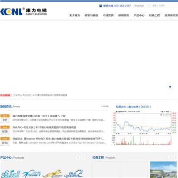The width and height of the screenshot is (178, 178).
Task: Show previous products with left arrow
Action: [78, 157]
